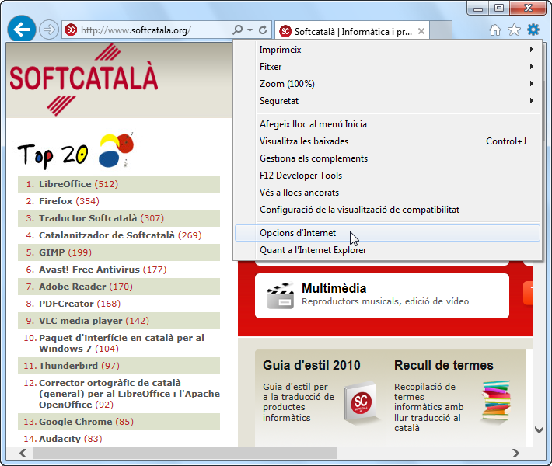Open the VLC media player link
Image resolution: width=552 pixels, height=466 pixels.
[82, 321]
